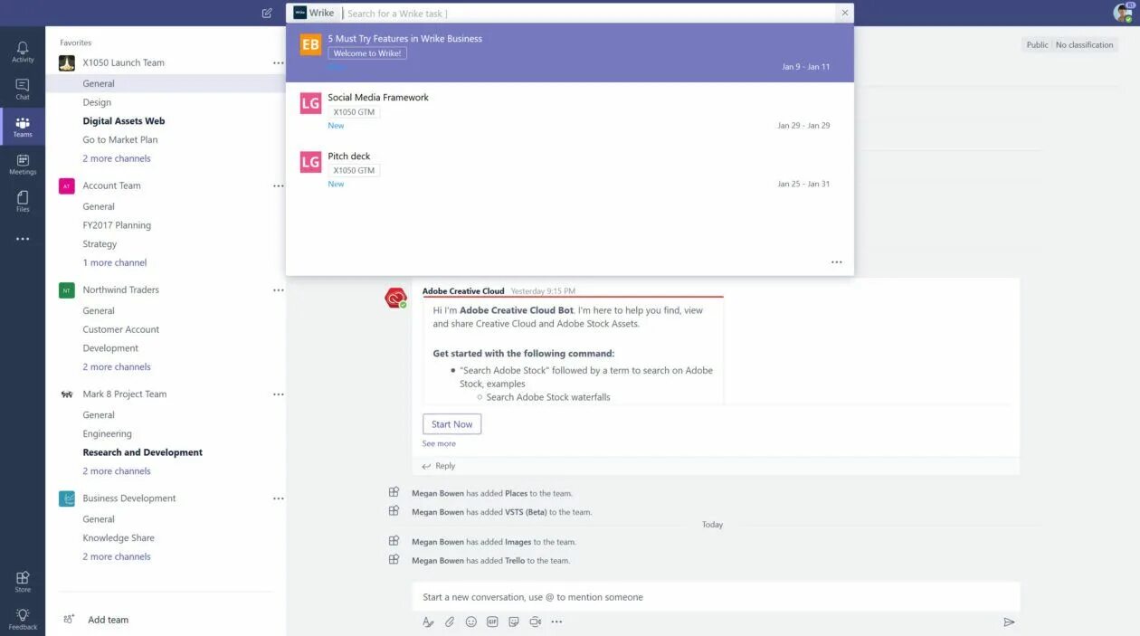Click the Adobe Creative Cloud bot avatar

pos(395,298)
